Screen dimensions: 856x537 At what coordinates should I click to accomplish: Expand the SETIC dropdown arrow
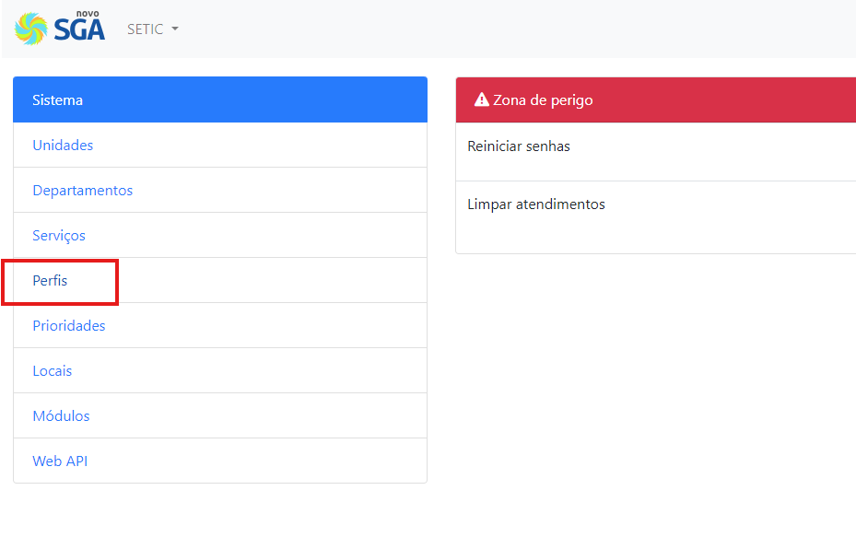pyautogui.click(x=175, y=29)
